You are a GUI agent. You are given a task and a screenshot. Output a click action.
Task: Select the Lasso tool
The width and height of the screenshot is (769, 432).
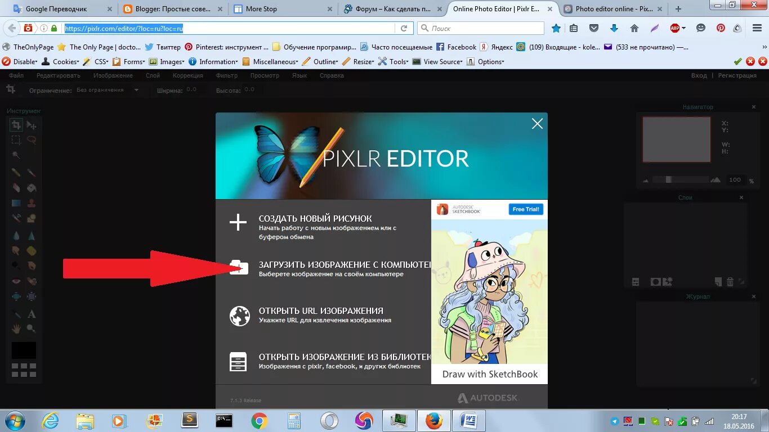click(32, 141)
